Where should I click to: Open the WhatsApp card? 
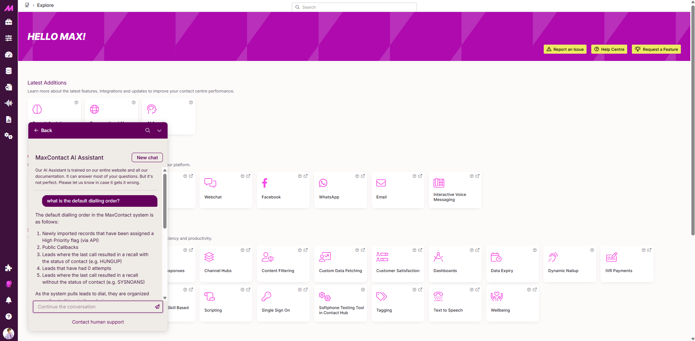coord(341,190)
